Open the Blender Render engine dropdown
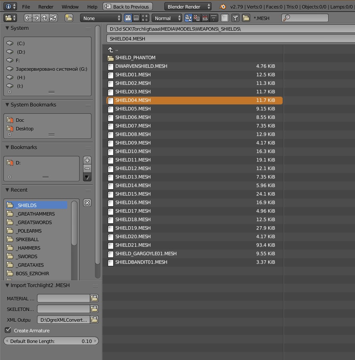Viewport: 355px width, 360px height. (x=188, y=6)
